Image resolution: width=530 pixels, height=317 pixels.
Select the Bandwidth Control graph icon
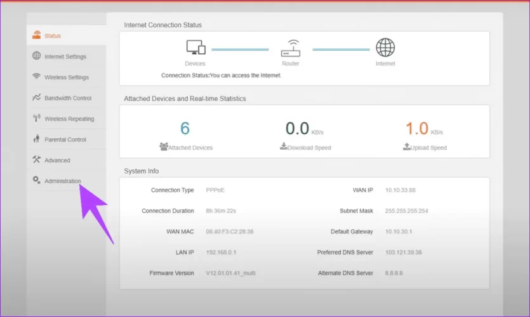[37, 98]
